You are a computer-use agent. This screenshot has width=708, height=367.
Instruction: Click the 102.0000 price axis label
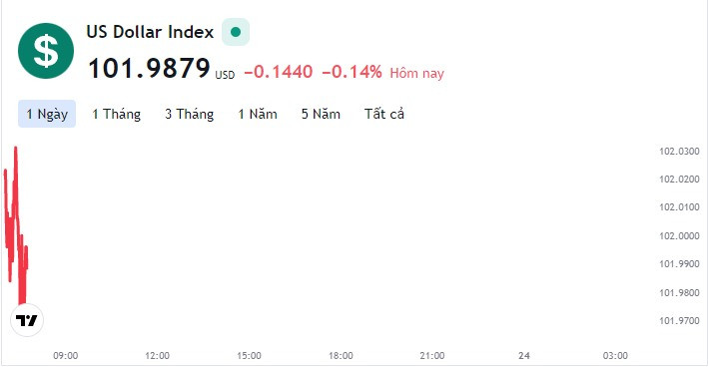point(679,235)
